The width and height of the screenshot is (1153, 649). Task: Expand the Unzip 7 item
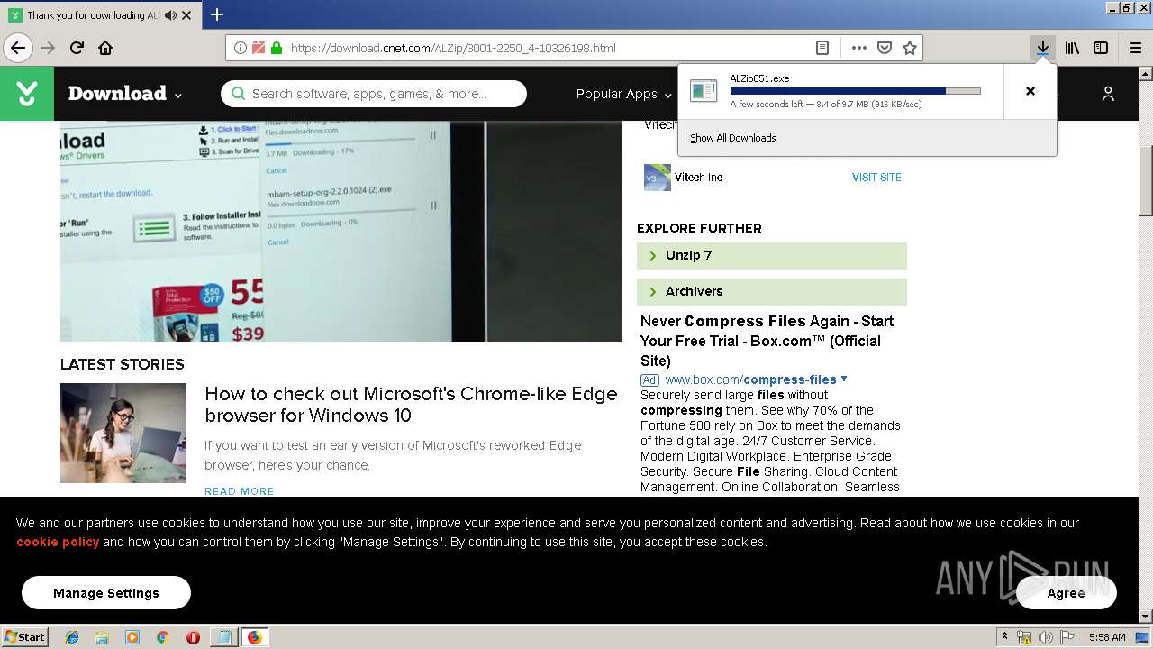[x=772, y=256]
